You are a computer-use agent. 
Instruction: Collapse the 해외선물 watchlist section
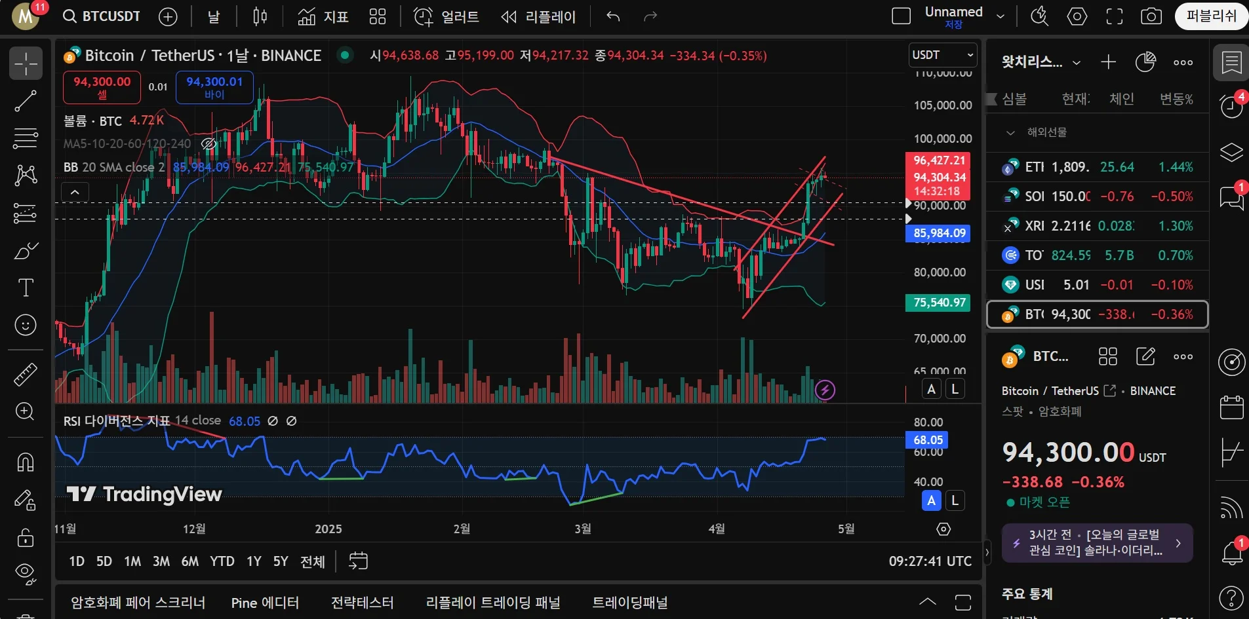pos(1010,132)
